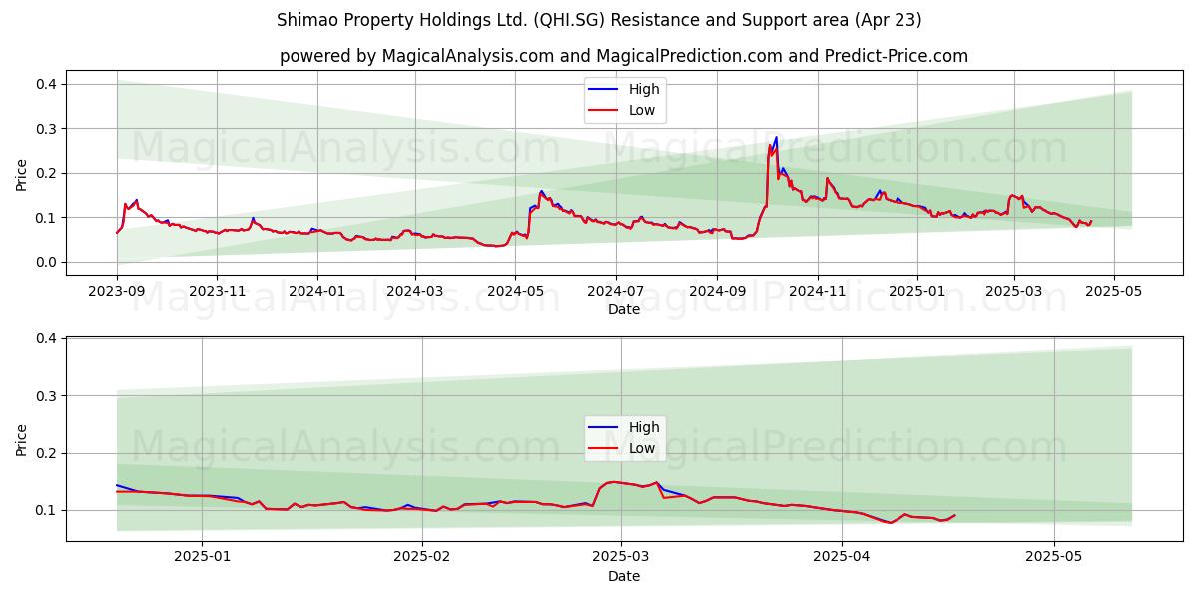
Task: Click the 2025-02 tick label on bottom chart
Action: 422,557
